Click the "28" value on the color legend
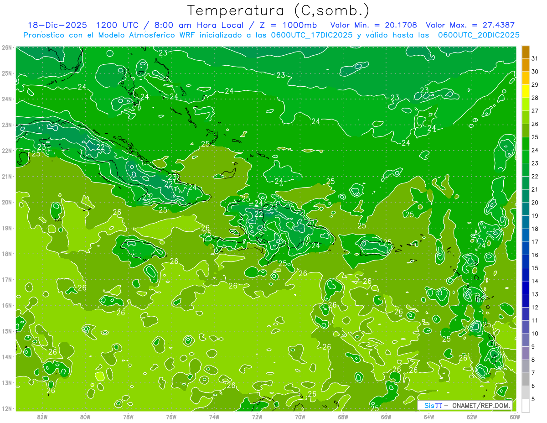The image size is (547, 423). click(x=535, y=98)
